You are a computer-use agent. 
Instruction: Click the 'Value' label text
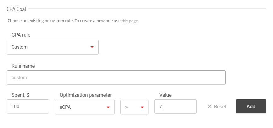[166, 95]
